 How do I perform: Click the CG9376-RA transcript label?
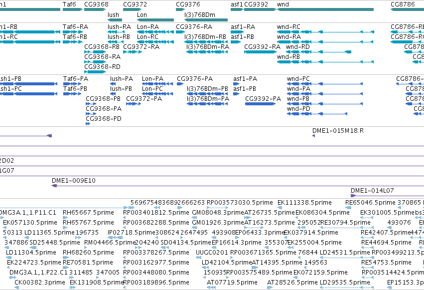194,27
